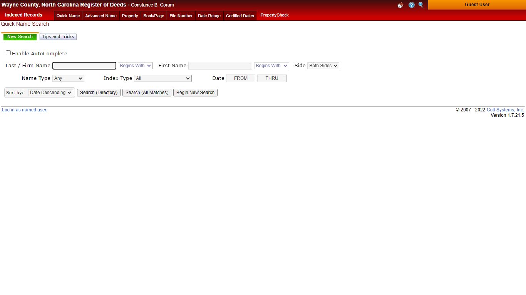Open the Log in as named user link
The width and height of the screenshot is (526, 295).
[24, 110]
